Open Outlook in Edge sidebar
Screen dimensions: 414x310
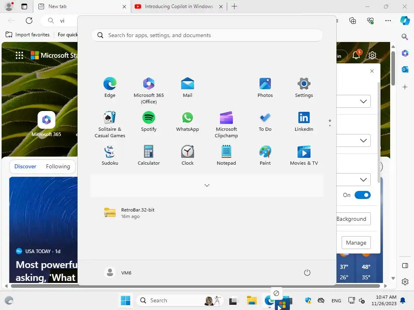[405, 69]
